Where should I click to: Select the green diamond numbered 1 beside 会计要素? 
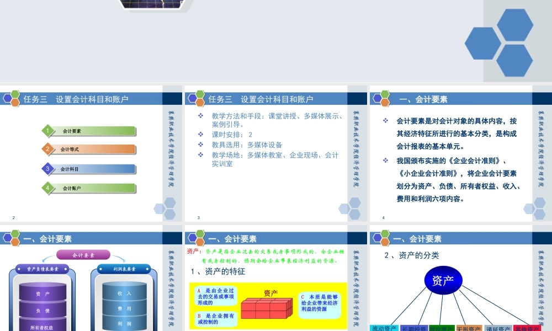tap(49, 131)
